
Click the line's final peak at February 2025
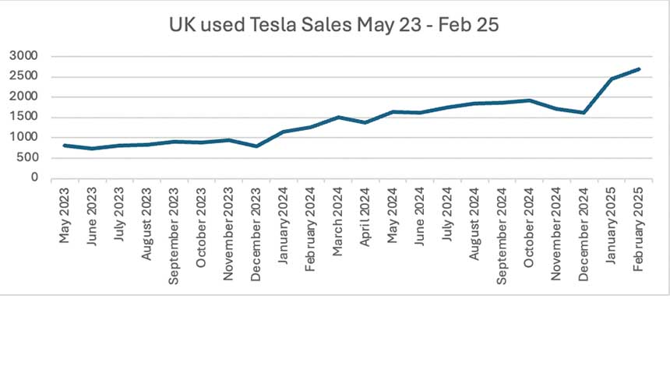coord(639,69)
